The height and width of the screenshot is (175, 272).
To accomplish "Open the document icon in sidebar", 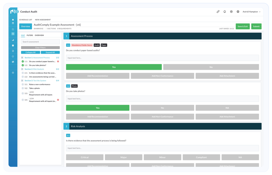I will point(13,51).
